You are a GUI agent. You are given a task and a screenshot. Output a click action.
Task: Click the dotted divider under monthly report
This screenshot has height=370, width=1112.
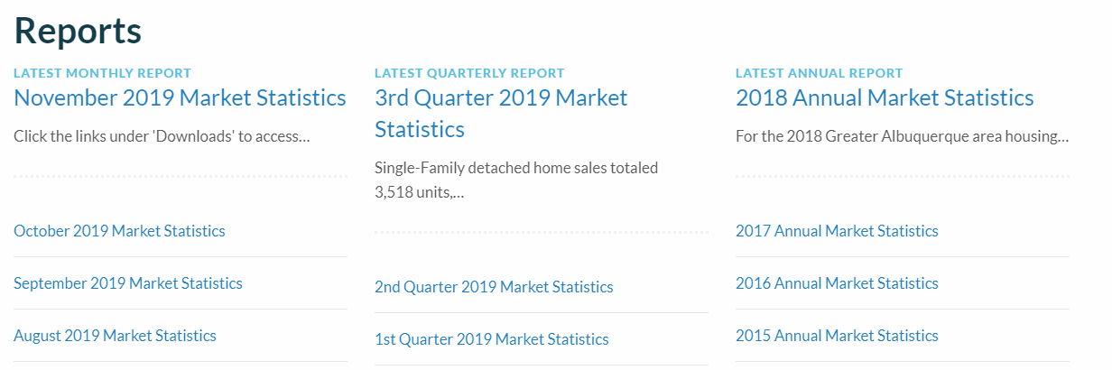click(x=181, y=177)
